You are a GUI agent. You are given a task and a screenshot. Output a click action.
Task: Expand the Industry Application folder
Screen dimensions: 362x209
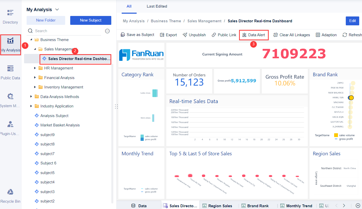[x=31, y=106]
